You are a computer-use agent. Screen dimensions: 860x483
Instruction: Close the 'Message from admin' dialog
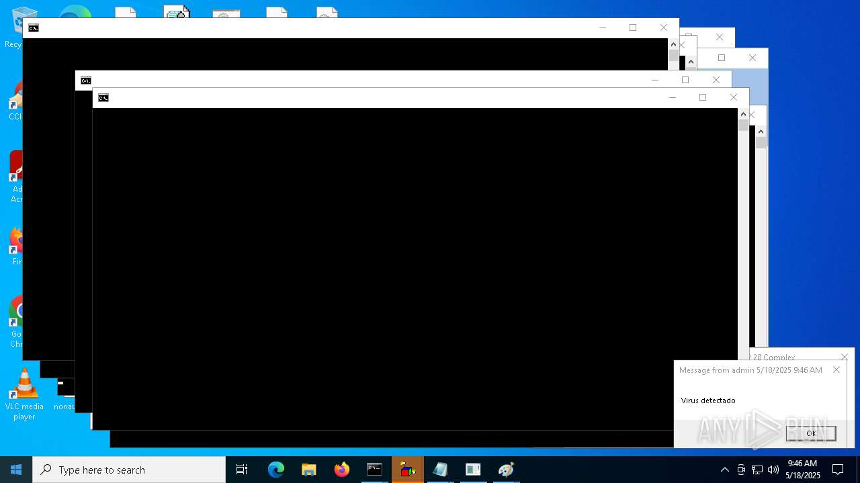click(836, 370)
